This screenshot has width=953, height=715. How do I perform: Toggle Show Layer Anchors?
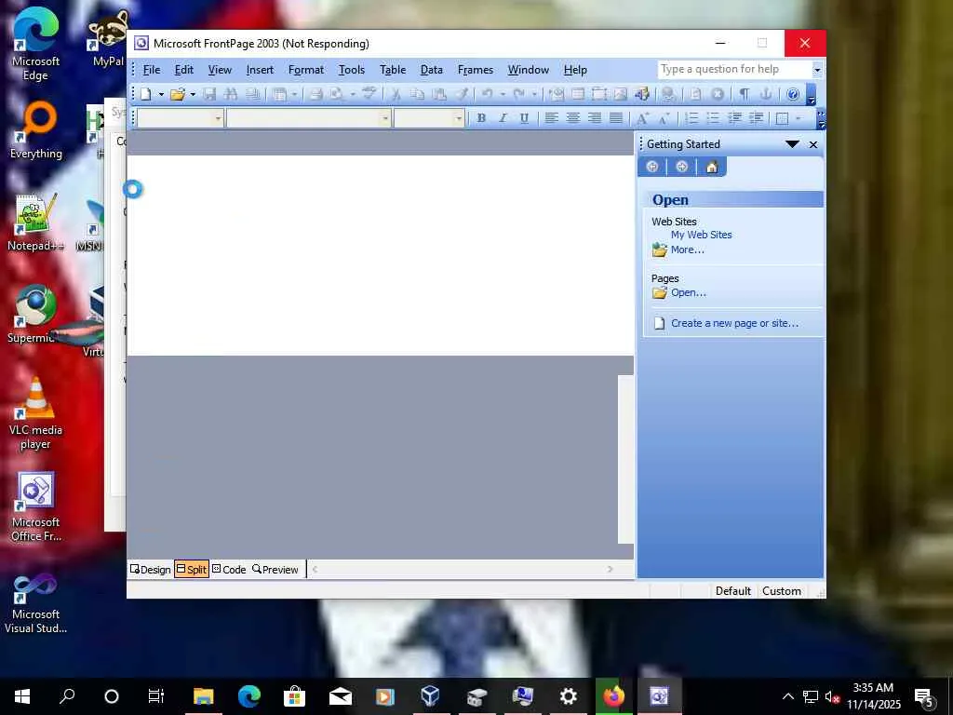pyautogui.click(x=766, y=94)
